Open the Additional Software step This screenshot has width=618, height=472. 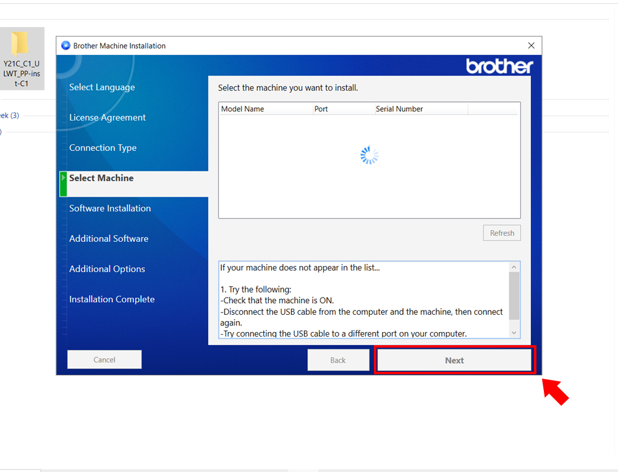(x=109, y=239)
